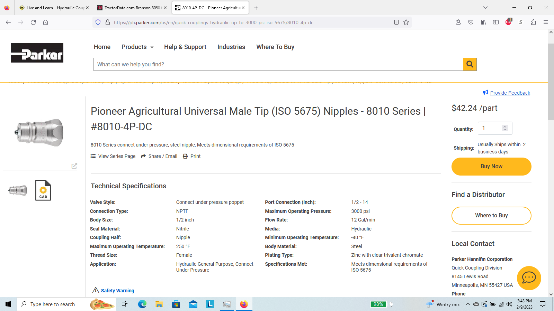Bookmark this page with the star icon
Image resolution: width=554 pixels, height=311 pixels.
point(406,22)
